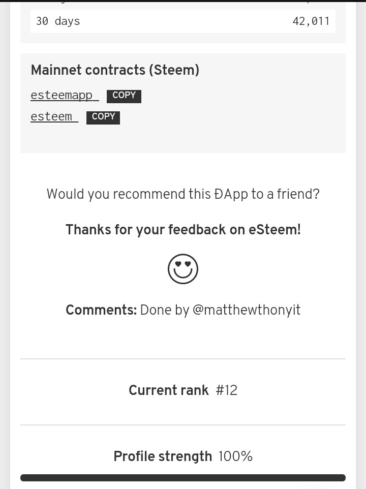The width and height of the screenshot is (366, 489).
Task: Click the Profile strength progress bar
Action: [183, 478]
